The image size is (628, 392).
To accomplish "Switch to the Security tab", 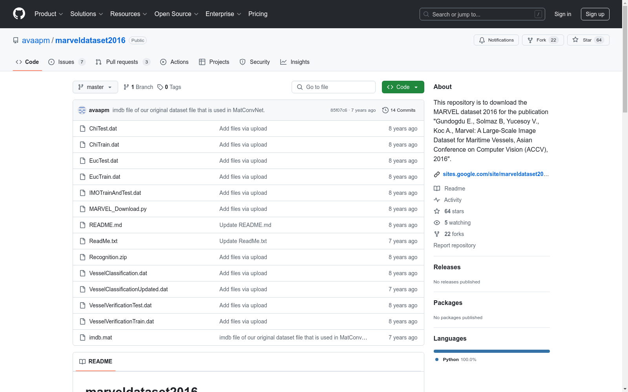I will tap(255, 62).
